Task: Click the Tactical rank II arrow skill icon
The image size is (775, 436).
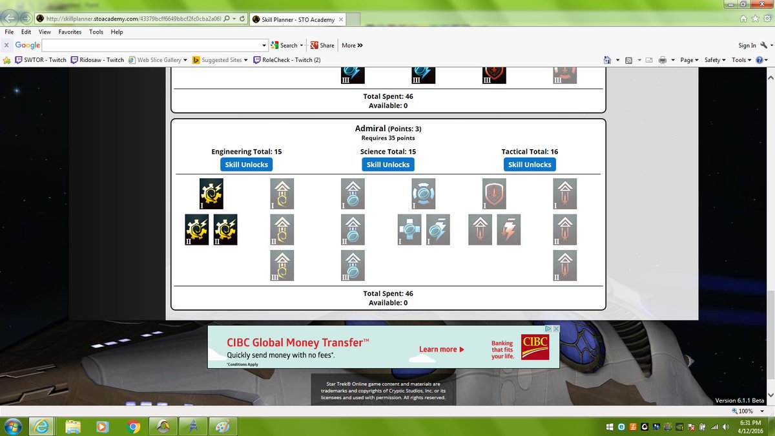Action: tap(564, 229)
